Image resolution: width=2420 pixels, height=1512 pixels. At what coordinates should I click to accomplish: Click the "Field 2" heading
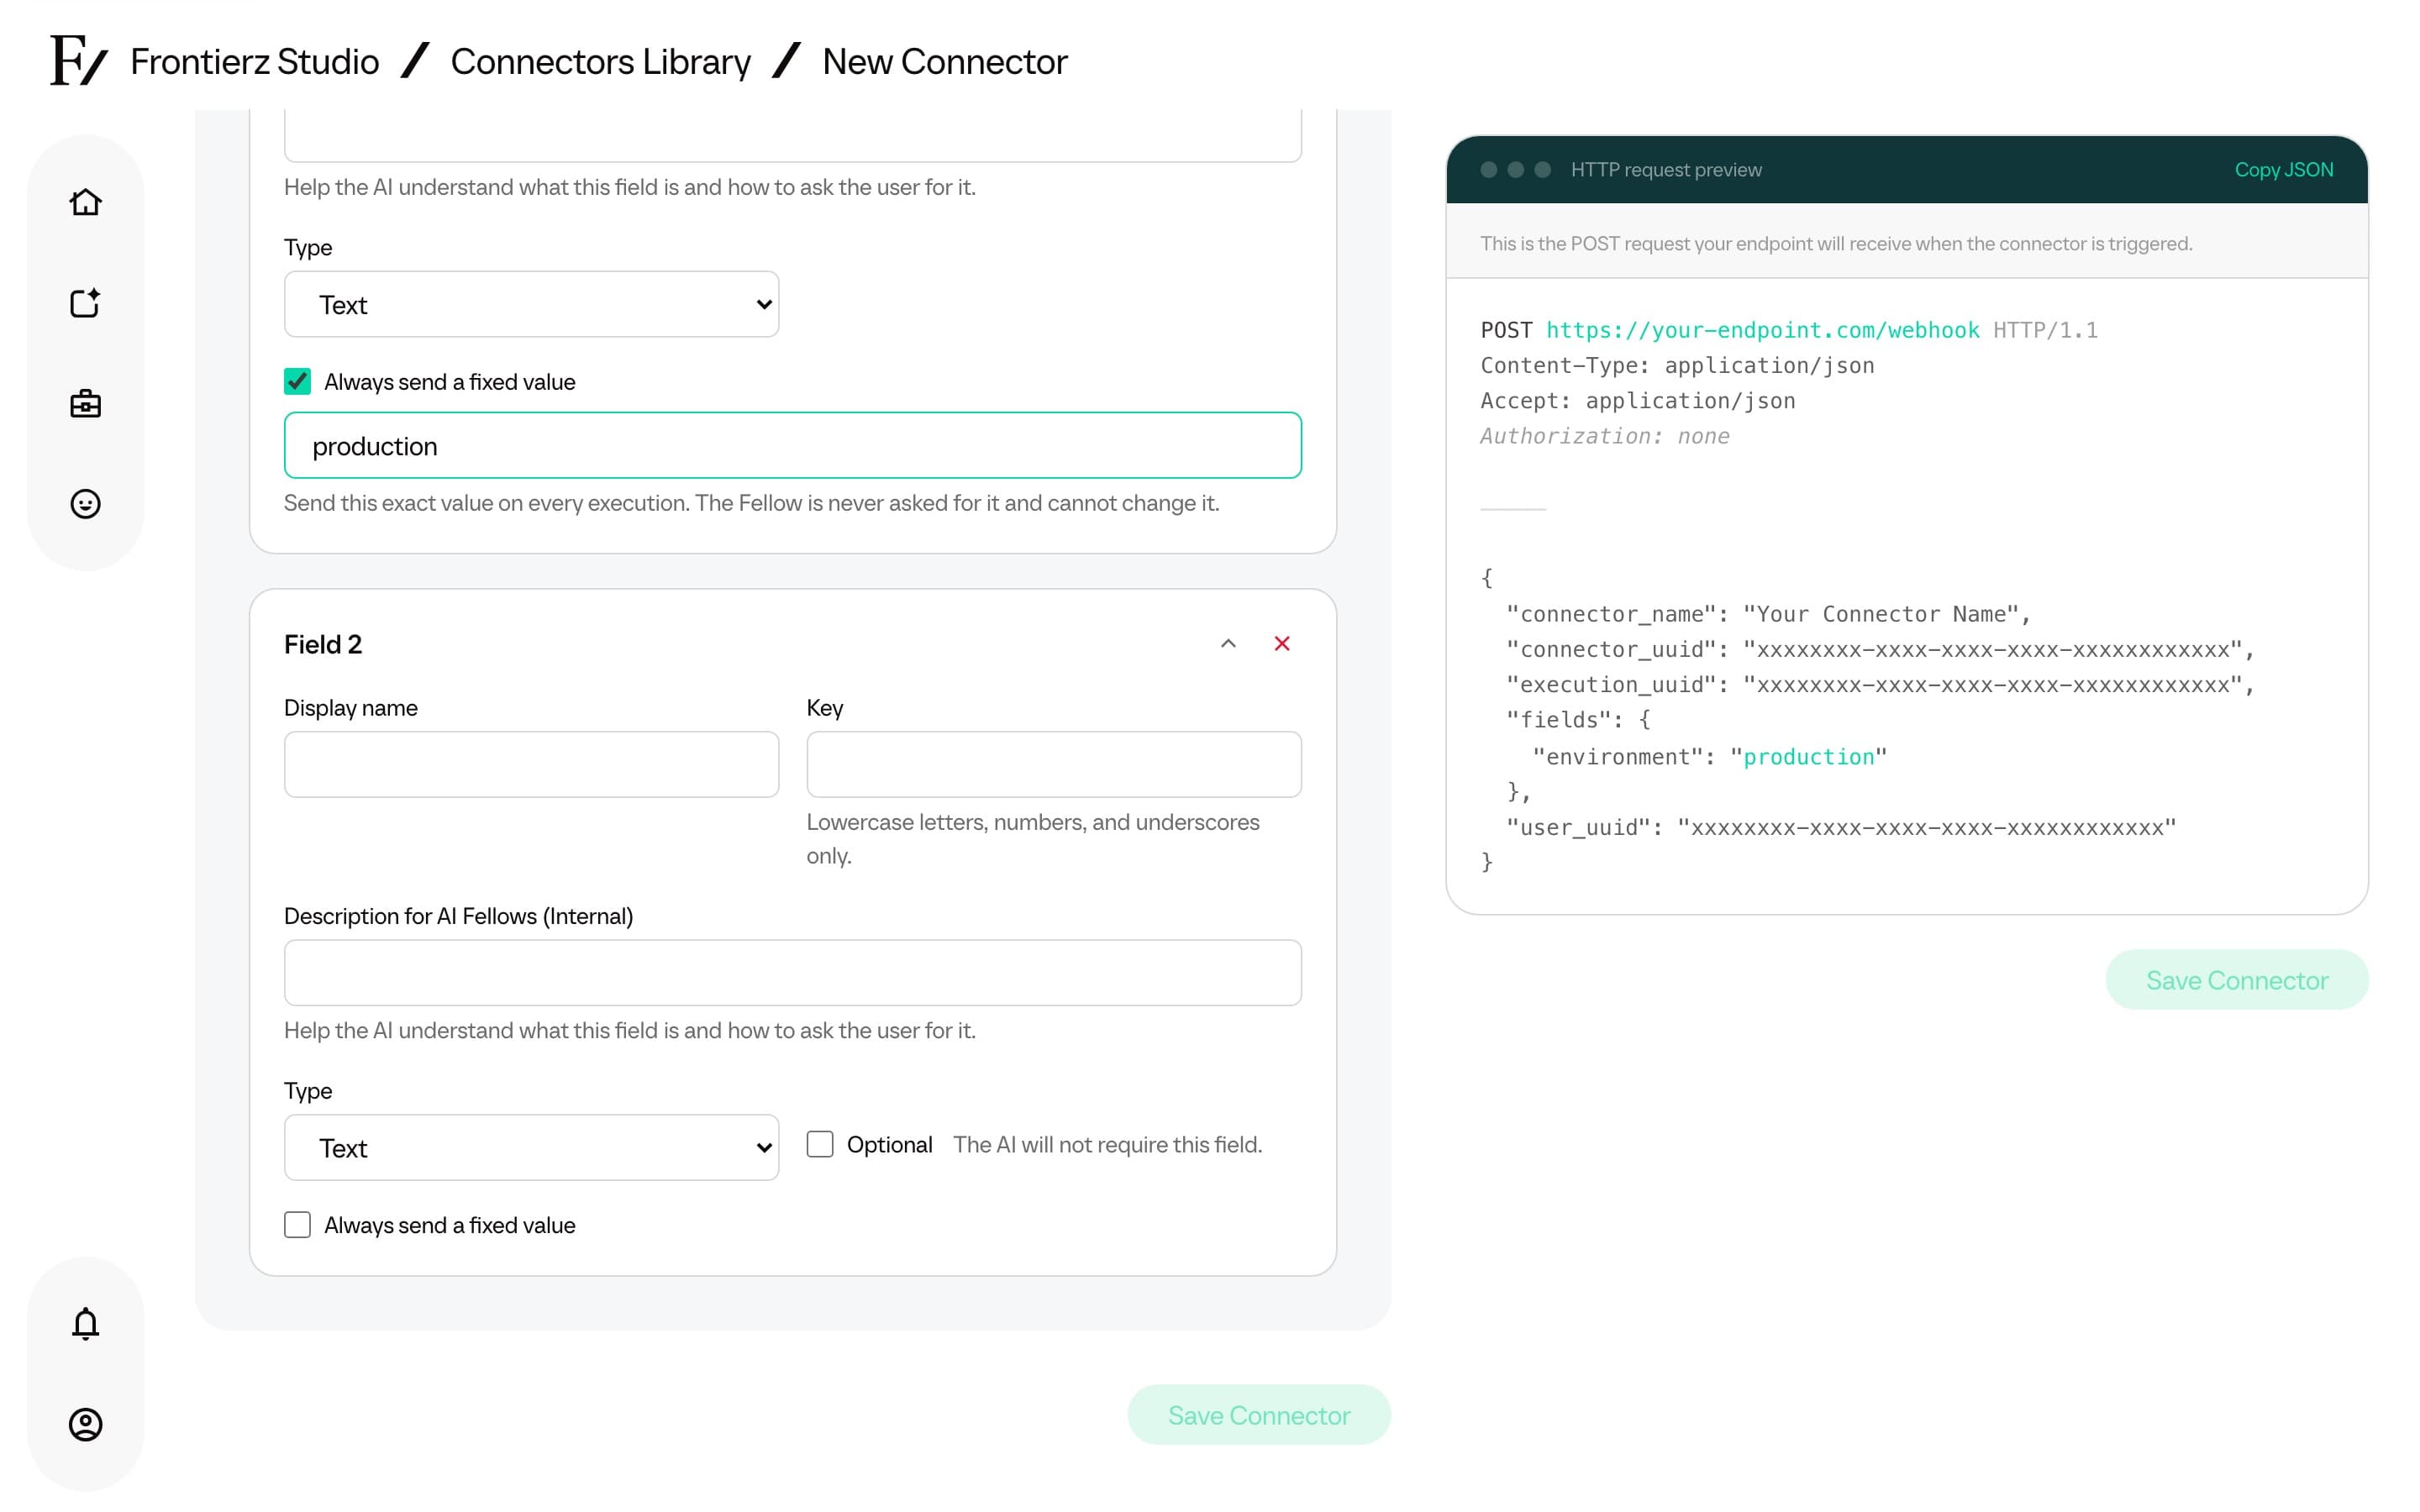point(323,644)
